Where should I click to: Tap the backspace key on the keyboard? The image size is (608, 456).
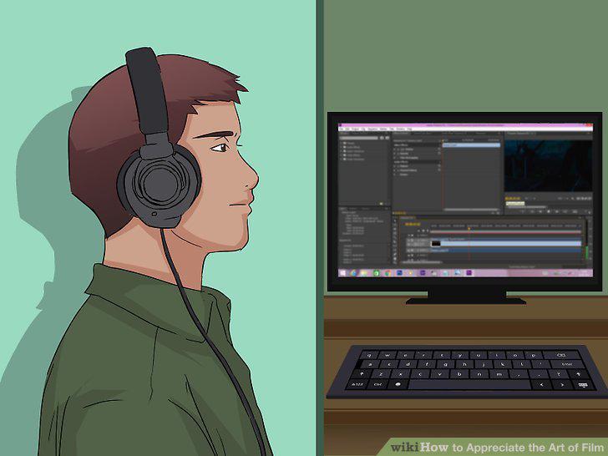coord(561,354)
